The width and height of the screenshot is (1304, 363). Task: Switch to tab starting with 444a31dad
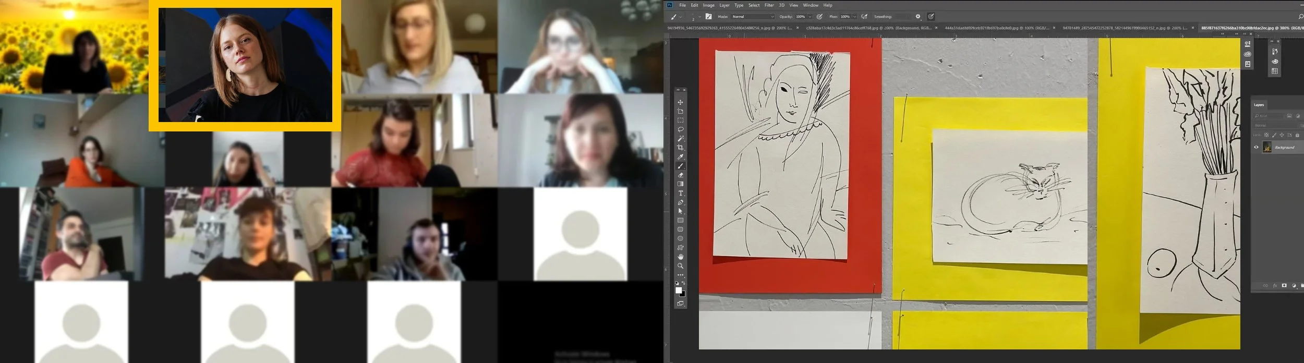coord(996,28)
